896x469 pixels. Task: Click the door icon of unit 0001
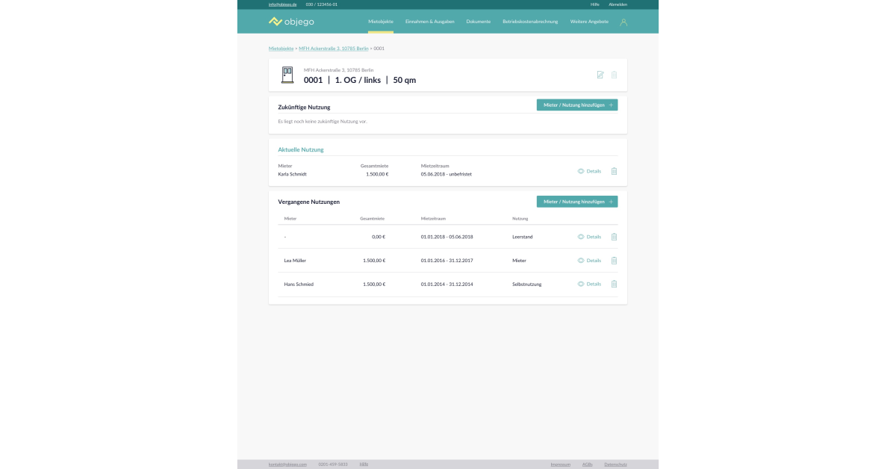[287, 75]
